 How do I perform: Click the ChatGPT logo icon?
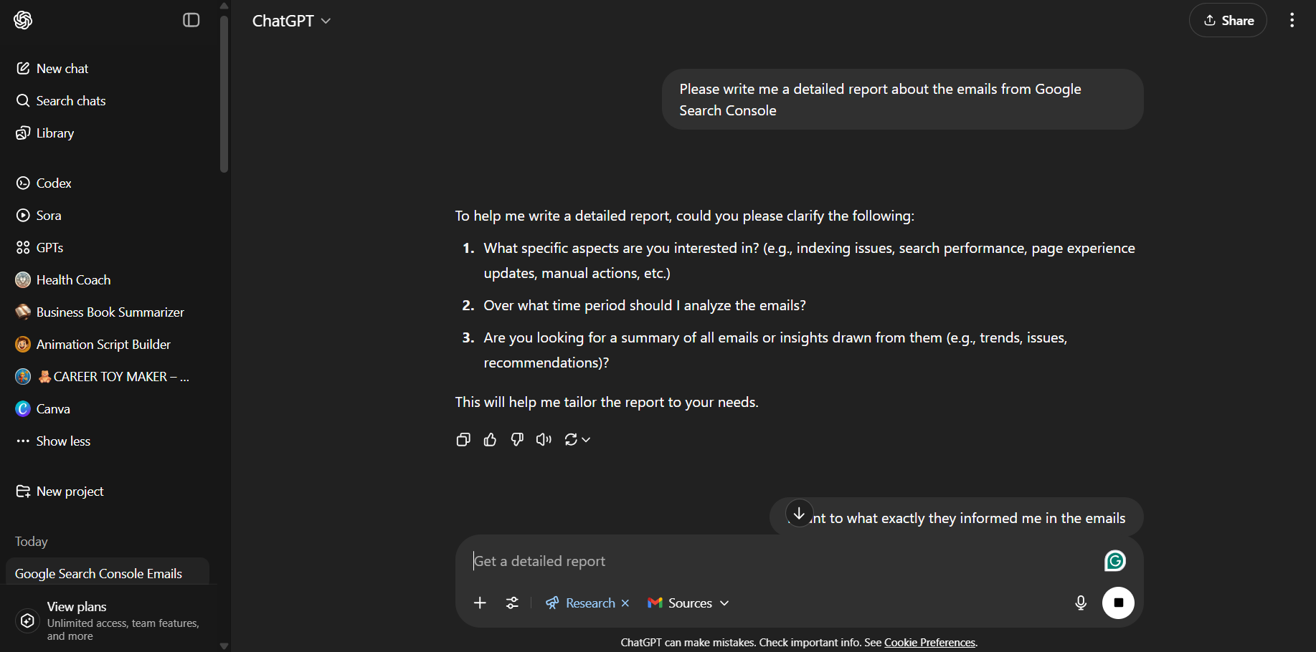click(23, 20)
